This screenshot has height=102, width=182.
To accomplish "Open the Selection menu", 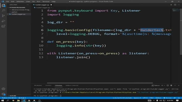I will (x=20, y=1).
